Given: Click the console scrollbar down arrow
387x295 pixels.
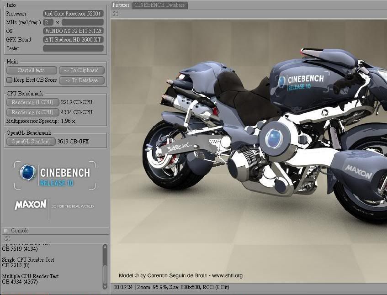Looking at the screenshot, I should tap(105, 287).
